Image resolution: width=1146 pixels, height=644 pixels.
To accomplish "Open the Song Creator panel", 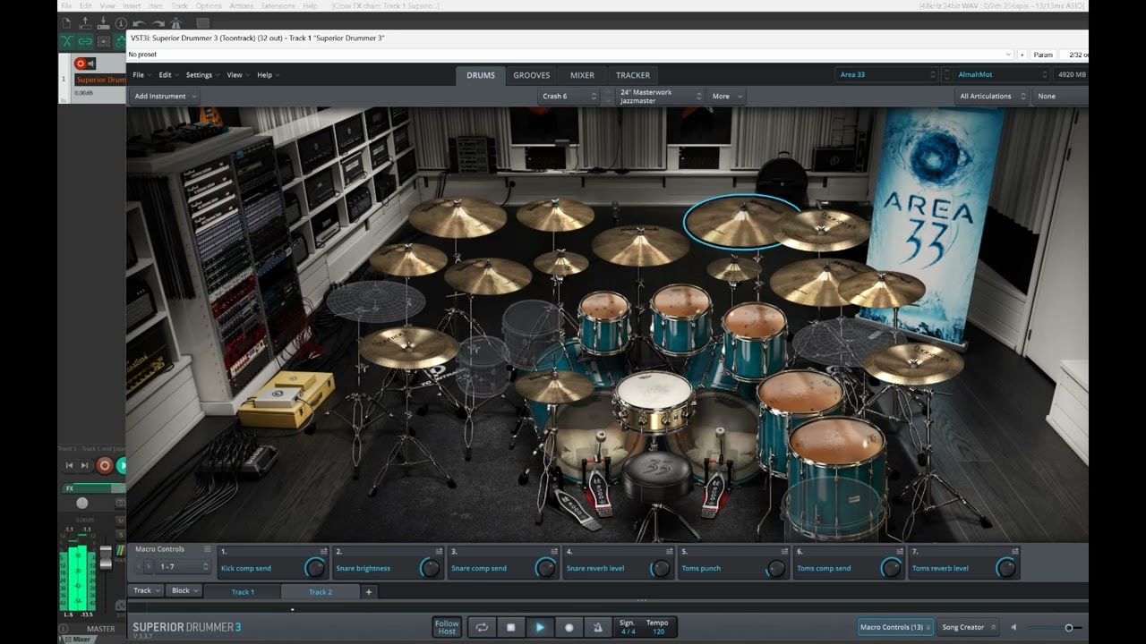I will click(x=967, y=627).
